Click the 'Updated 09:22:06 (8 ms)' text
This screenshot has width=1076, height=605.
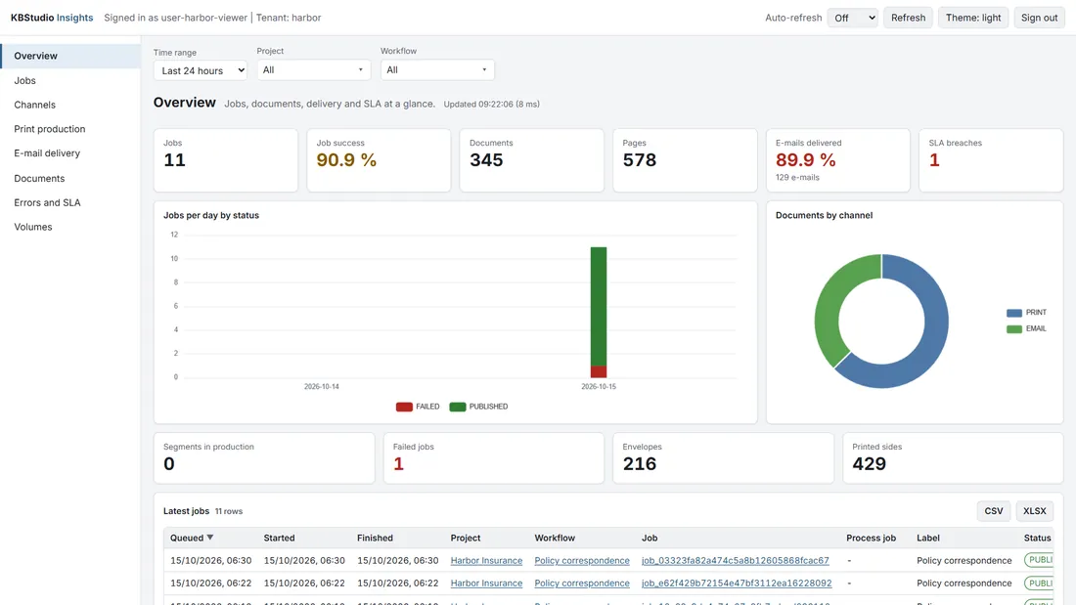(491, 105)
